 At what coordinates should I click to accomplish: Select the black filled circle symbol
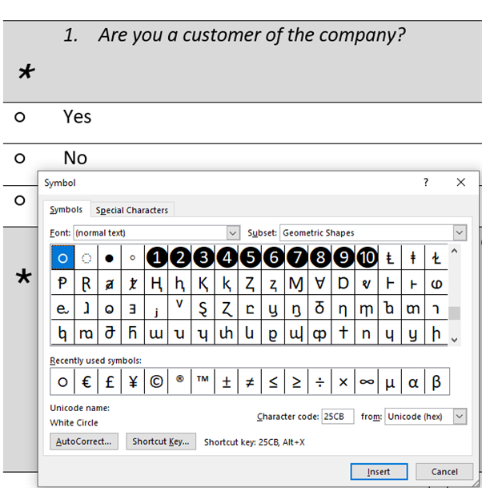click(x=110, y=258)
